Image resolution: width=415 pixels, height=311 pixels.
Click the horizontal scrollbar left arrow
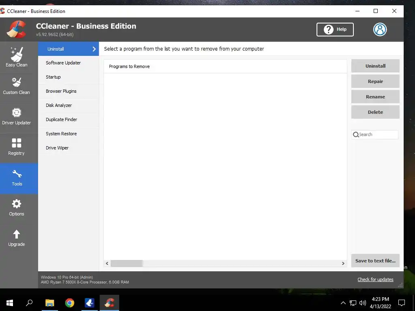107,263
